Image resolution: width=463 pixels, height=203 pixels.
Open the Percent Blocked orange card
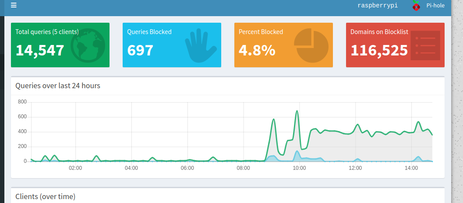point(283,45)
